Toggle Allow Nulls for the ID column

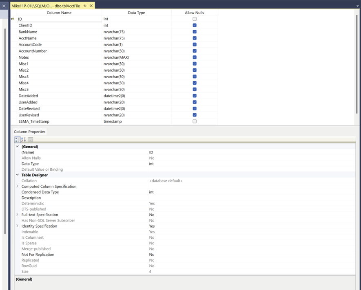tap(195, 19)
